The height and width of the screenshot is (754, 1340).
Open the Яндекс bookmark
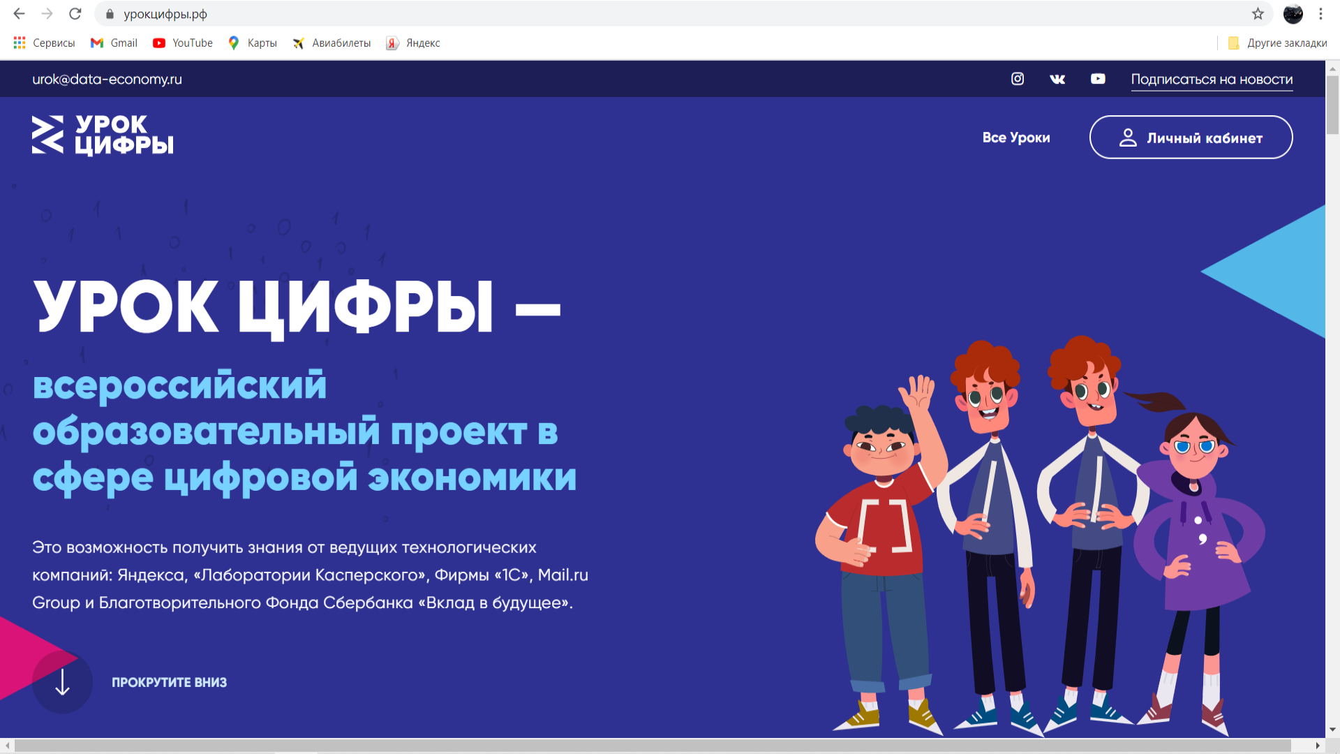pyautogui.click(x=413, y=43)
